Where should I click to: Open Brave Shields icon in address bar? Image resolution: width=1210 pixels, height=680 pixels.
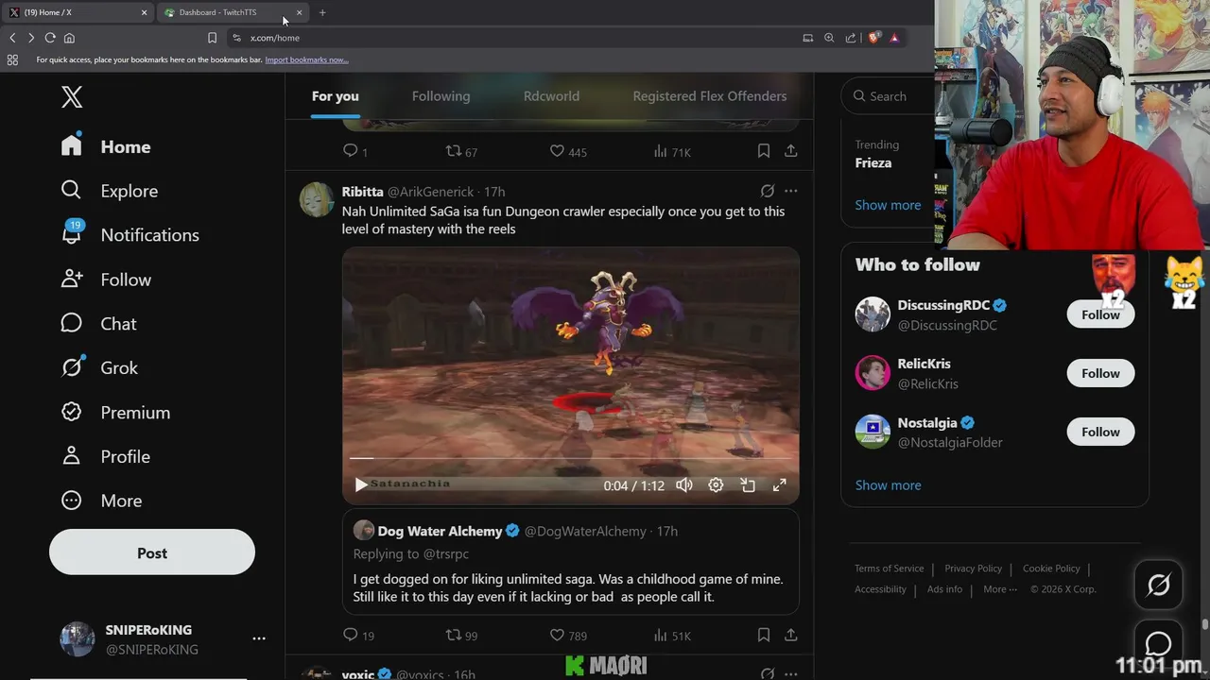point(874,38)
